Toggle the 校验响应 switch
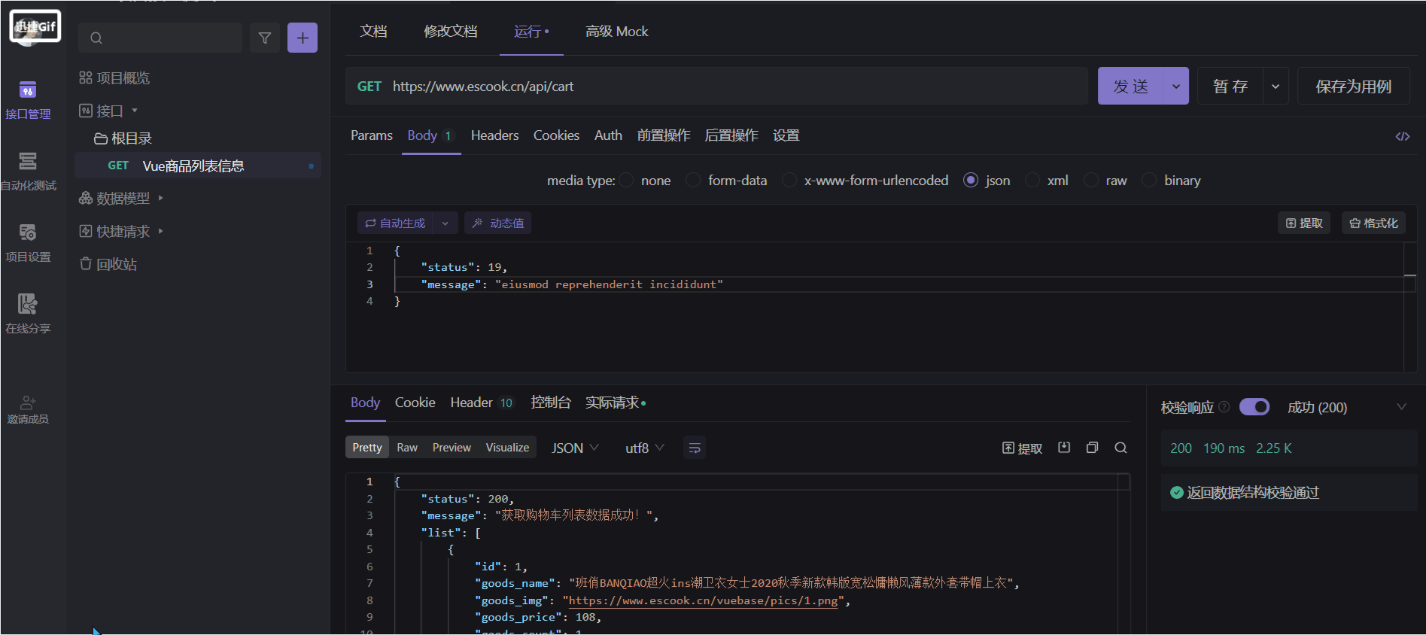 (1254, 407)
